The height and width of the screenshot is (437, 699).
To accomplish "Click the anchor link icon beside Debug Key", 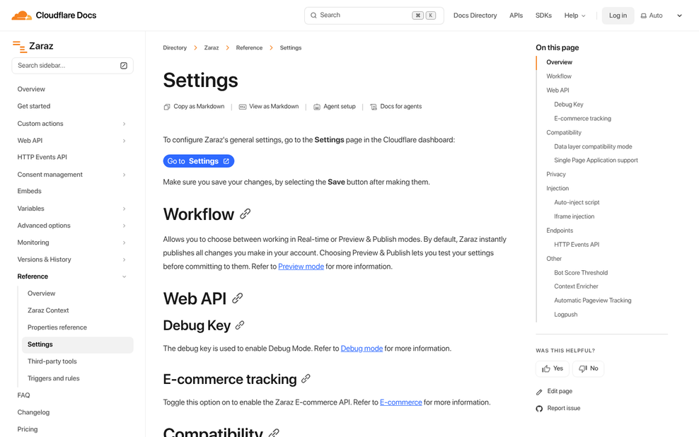I will (240, 325).
